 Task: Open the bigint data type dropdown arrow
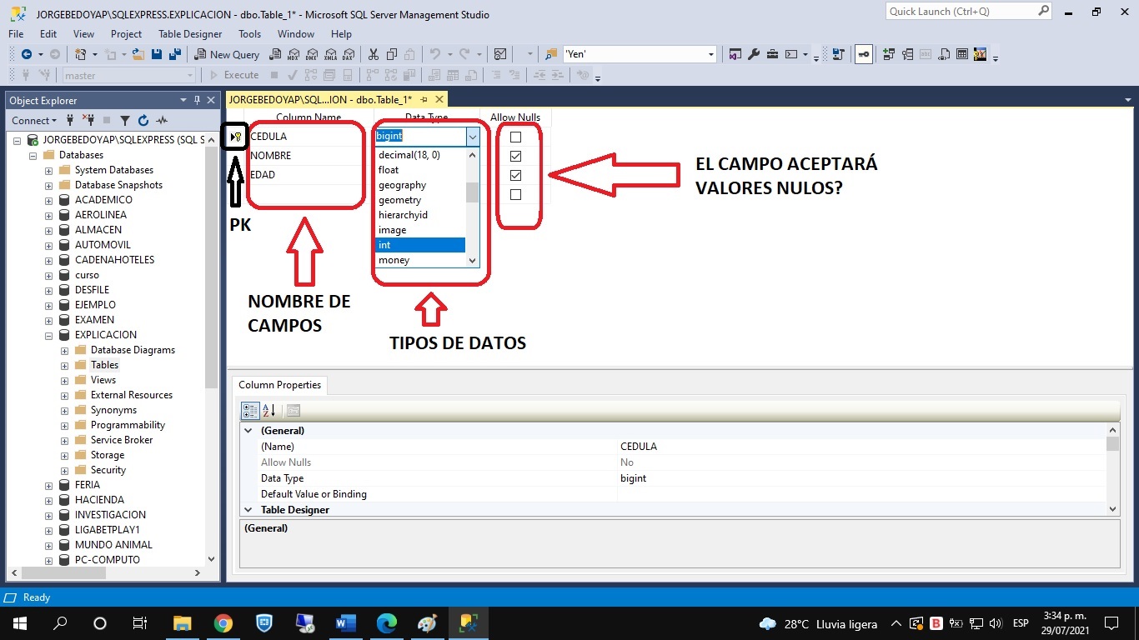coord(473,137)
